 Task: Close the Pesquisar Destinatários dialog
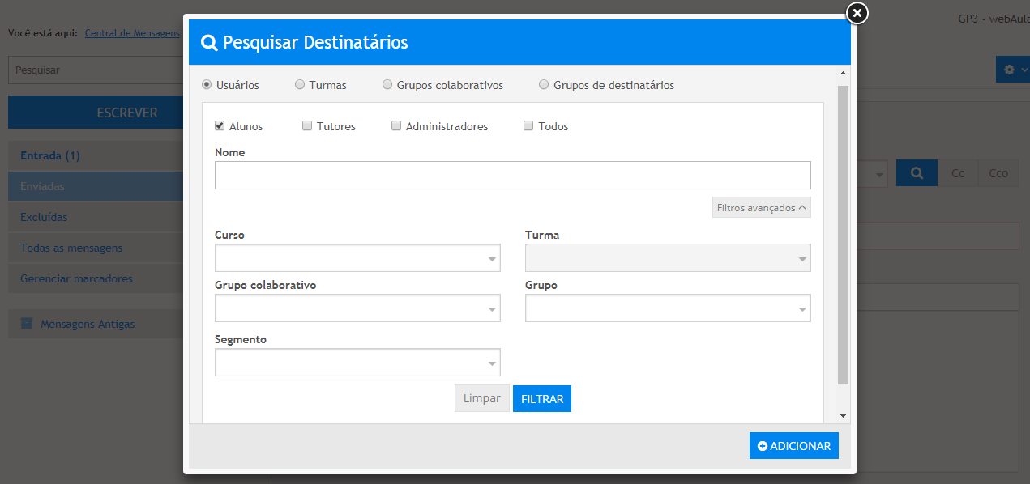point(857,13)
